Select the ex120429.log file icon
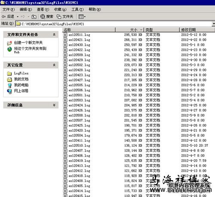 tap(65, 60)
